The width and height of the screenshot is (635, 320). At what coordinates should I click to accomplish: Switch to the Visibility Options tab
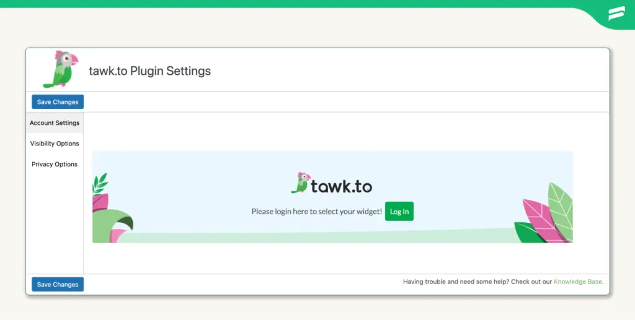[55, 144]
